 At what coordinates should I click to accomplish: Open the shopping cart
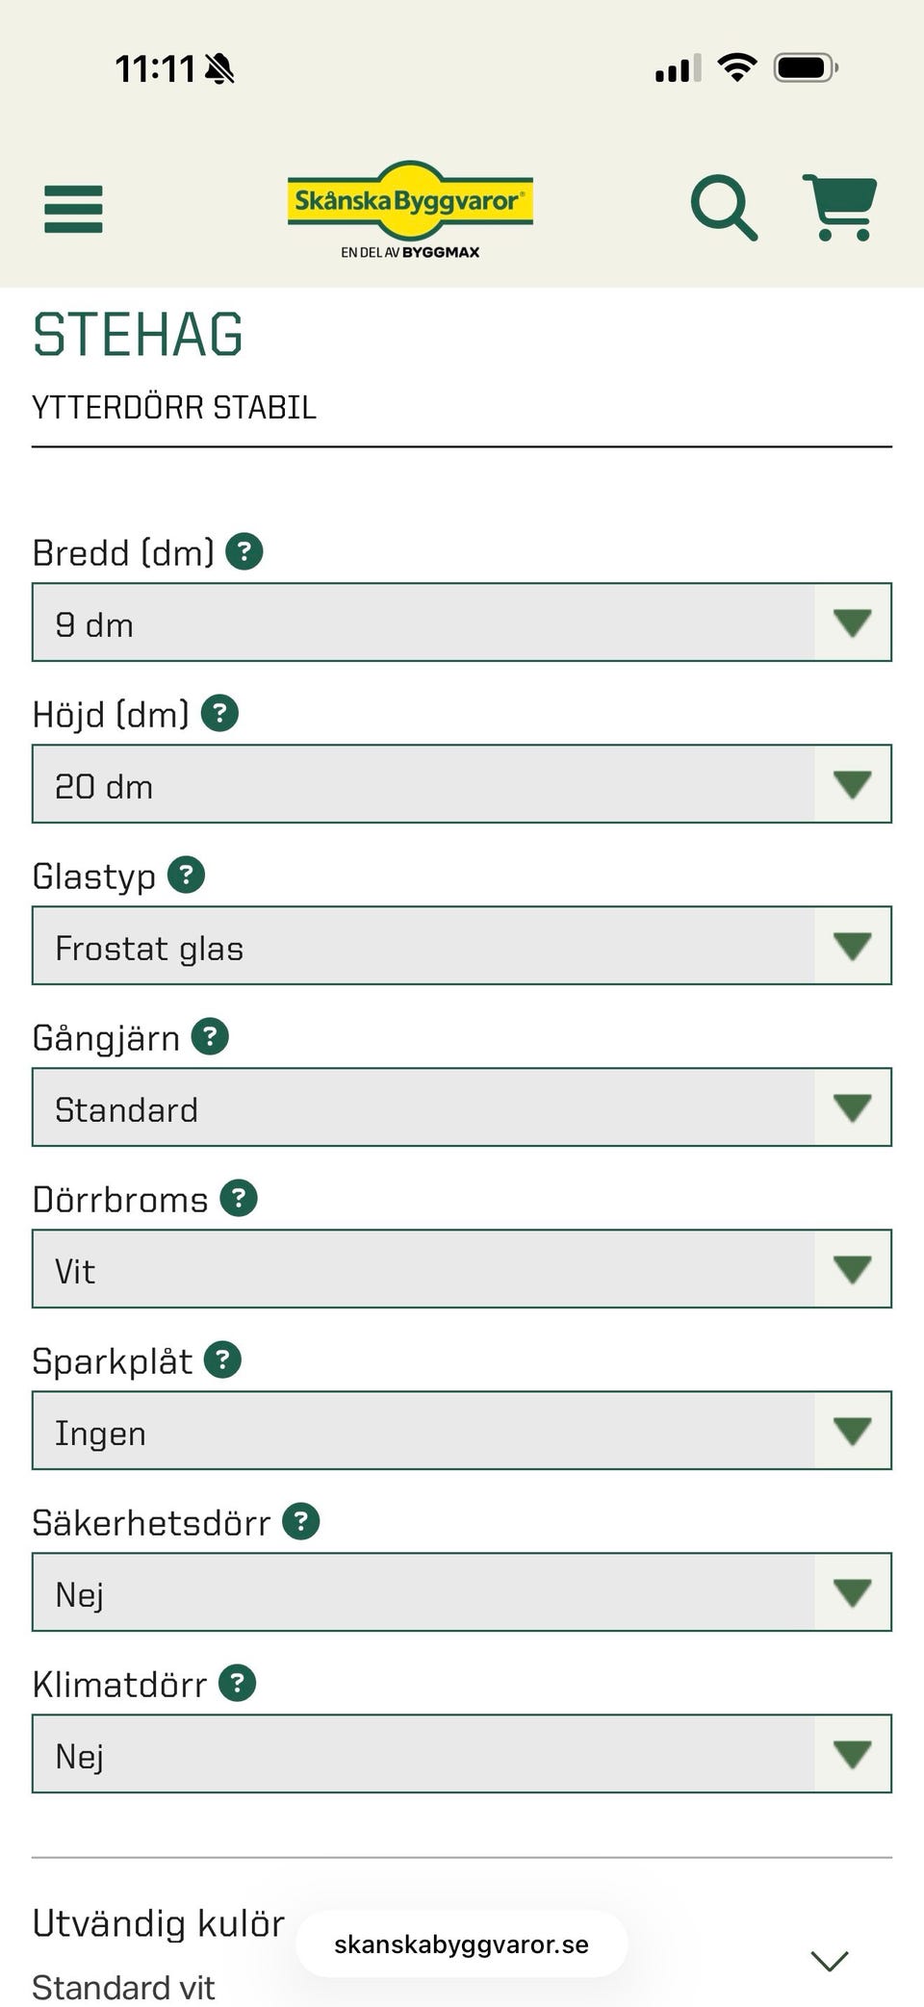pyautogui.click(x=840, y=207)
